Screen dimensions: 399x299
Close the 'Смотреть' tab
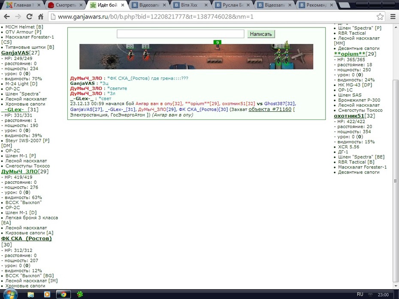click(x=81, y=5)
